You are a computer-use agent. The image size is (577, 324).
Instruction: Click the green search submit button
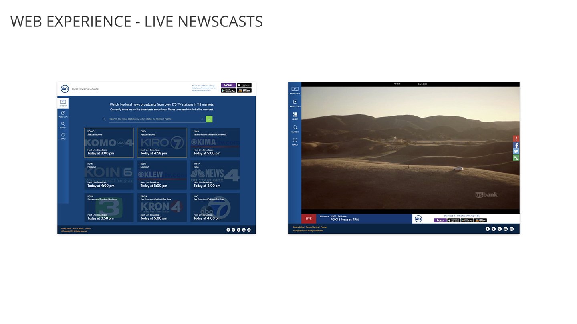(x=209, y=119)
